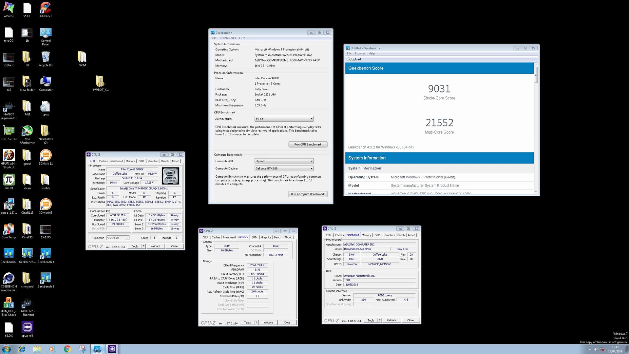The image size is (629, 354).
Task: Open Windows Media Player from taskbar
Action: coord(52,349)
